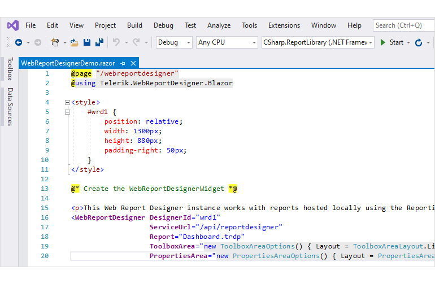Close the WebReportDesignerDemo.razor tab
Image resolution: width=435 pixels, height=301 pixels.
(x=133, y=63)
